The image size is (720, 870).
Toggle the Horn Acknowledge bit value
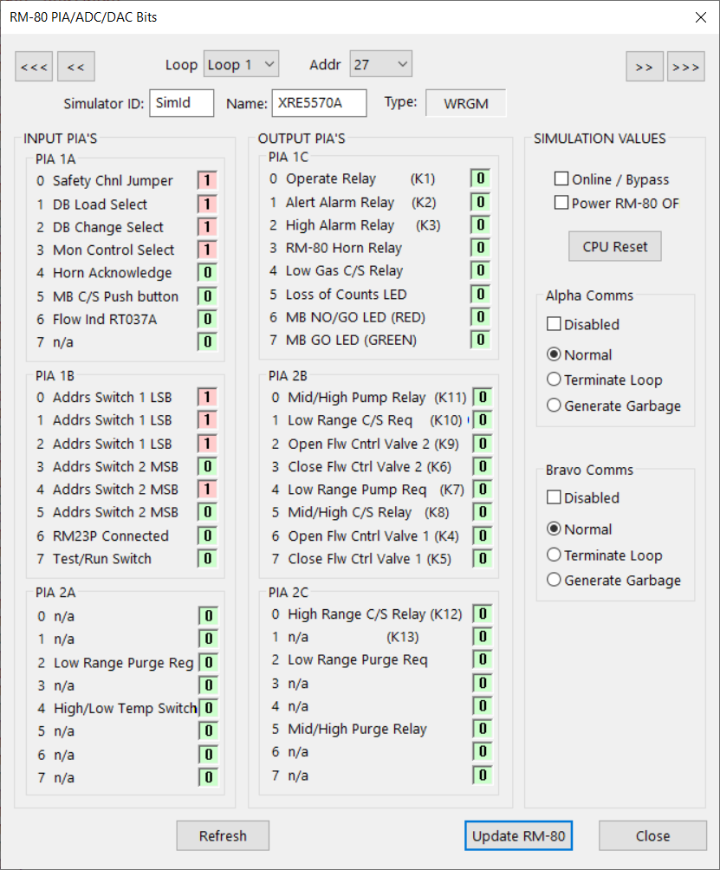207,272
